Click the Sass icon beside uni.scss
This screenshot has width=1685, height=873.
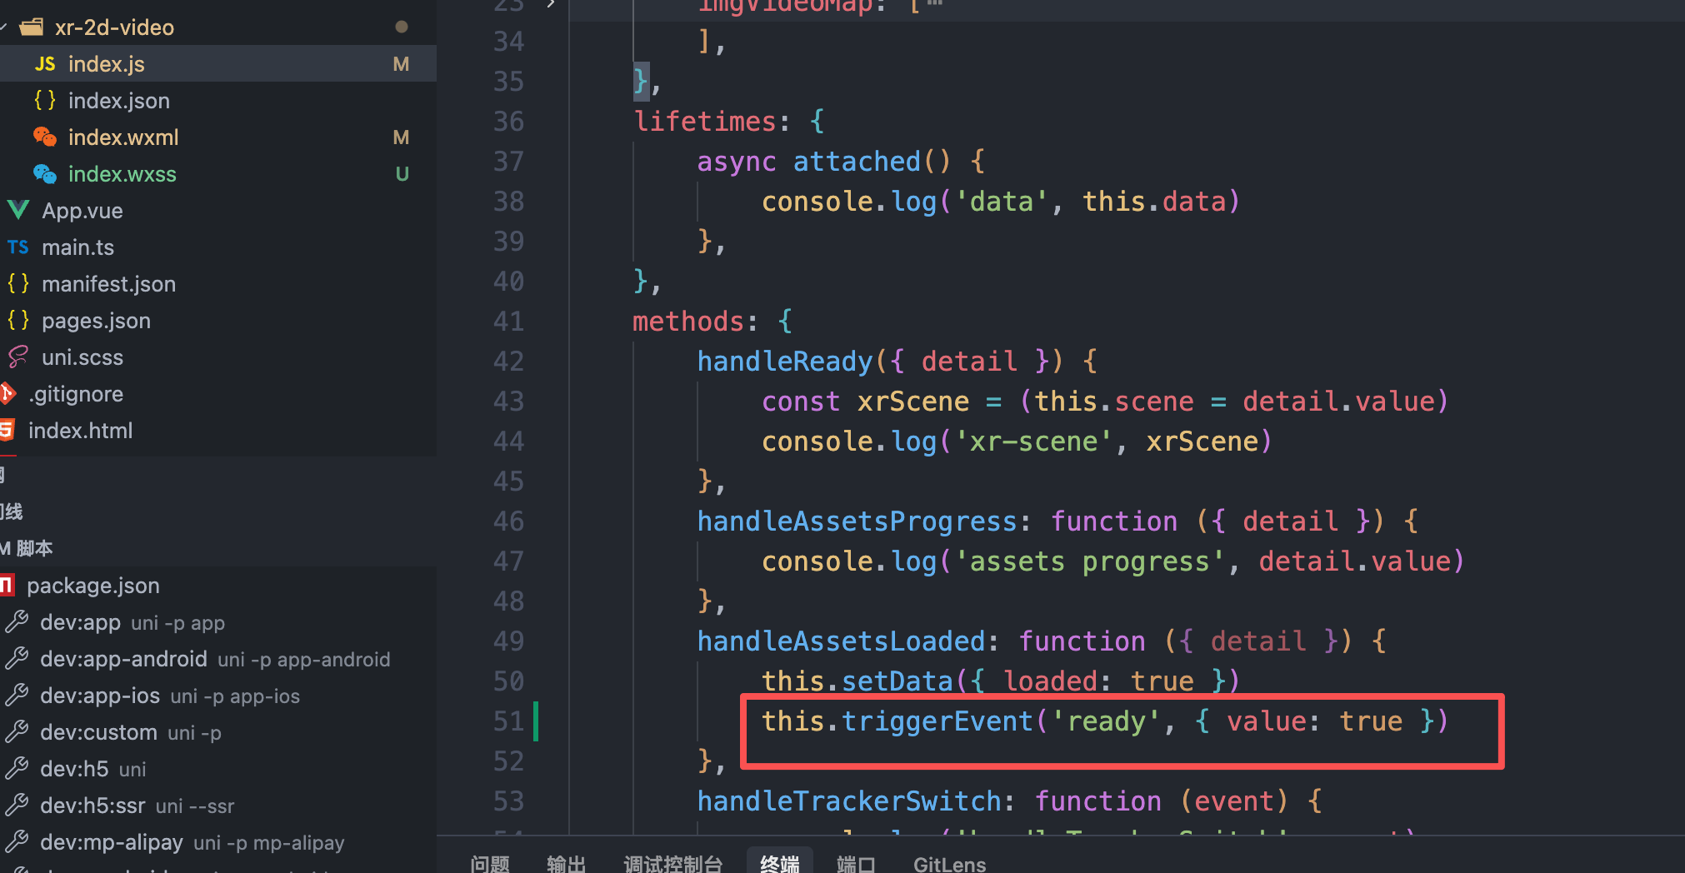tap(18, 357)
